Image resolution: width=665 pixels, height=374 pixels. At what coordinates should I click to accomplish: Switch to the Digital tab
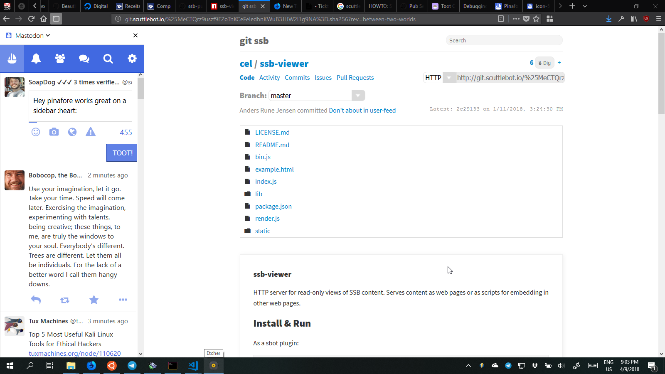coord(96,6)
